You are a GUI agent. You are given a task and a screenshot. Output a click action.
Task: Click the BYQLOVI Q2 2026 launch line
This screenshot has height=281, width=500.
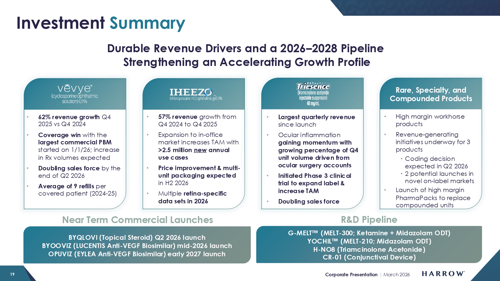click(137, 237)
